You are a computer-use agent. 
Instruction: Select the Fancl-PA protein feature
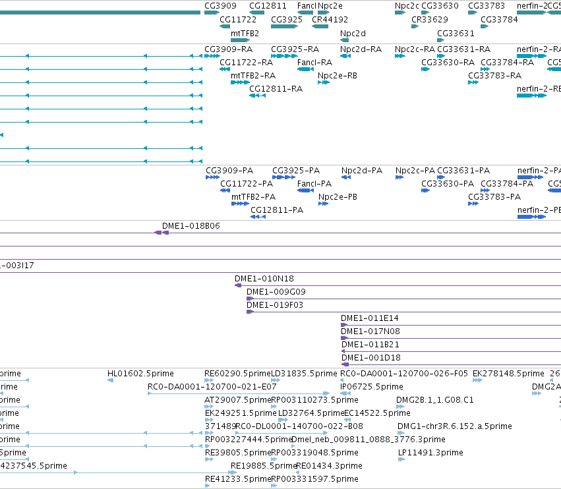coord(305,190)
